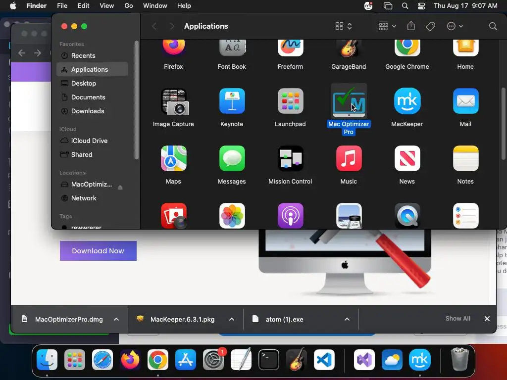The image size is (507, 380).
Task: Expand options for MacKeeper.6.3.1.pkg download
Action: click(x=232, y=319)
